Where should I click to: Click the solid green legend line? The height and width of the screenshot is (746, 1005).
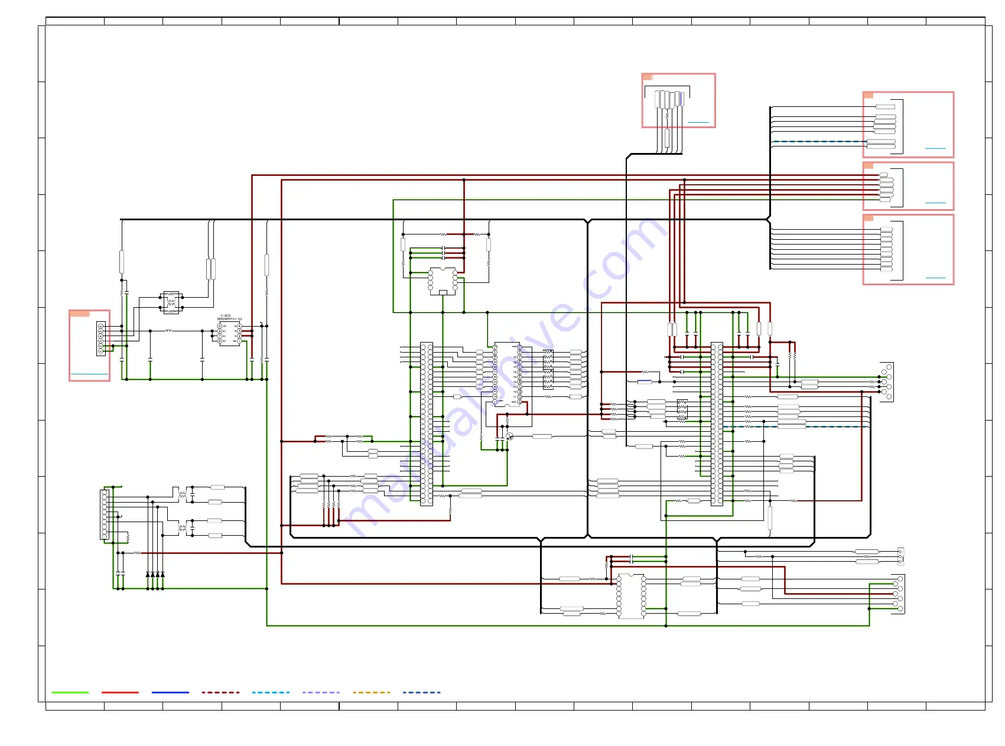coord(70,692)
